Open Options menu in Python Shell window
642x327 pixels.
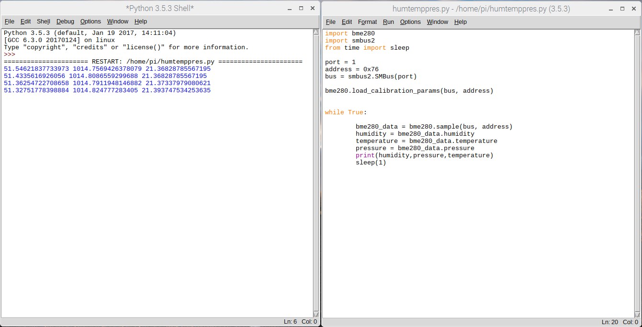[x=90, y=22]
